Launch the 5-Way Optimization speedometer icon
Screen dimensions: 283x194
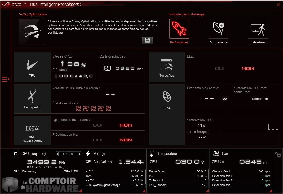pyautogui.click(x=32, y=31)
